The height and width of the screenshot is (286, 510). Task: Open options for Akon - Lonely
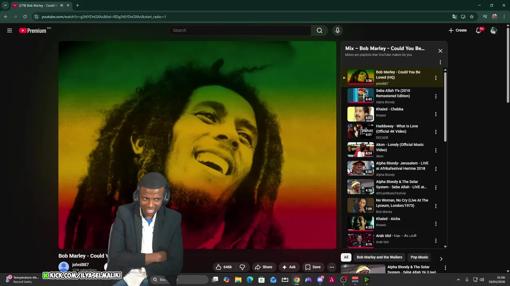pos(435,151)
